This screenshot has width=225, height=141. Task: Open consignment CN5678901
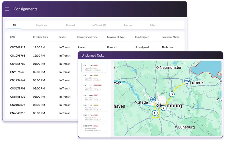[x=18, y=88]
